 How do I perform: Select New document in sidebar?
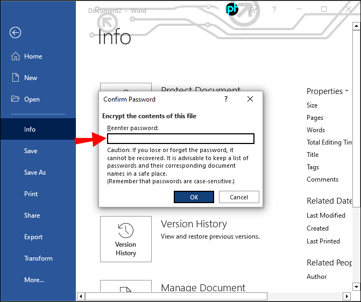[x=30, y=78]
